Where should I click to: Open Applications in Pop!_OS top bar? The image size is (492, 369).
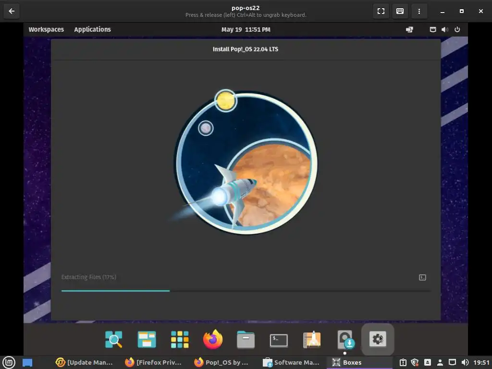point(92,29)
